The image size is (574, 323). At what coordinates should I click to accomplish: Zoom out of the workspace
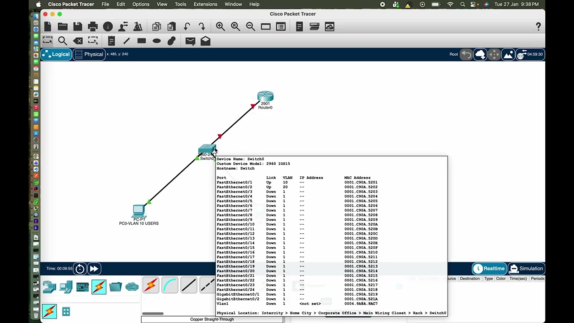(x=250, y=27)
